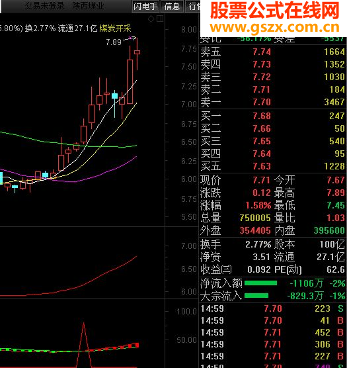This screenshot has height=368, width=347.
Task: Click the 最低 value 7.45
Action: (x=336, y=205)
